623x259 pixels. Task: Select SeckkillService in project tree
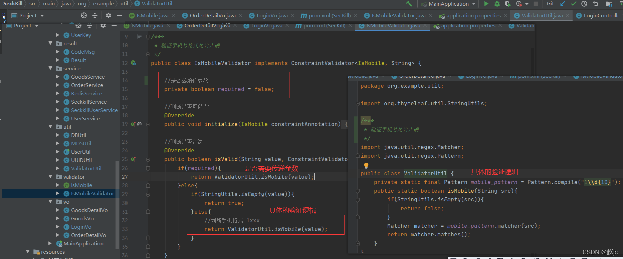click(x=89, y=102)
